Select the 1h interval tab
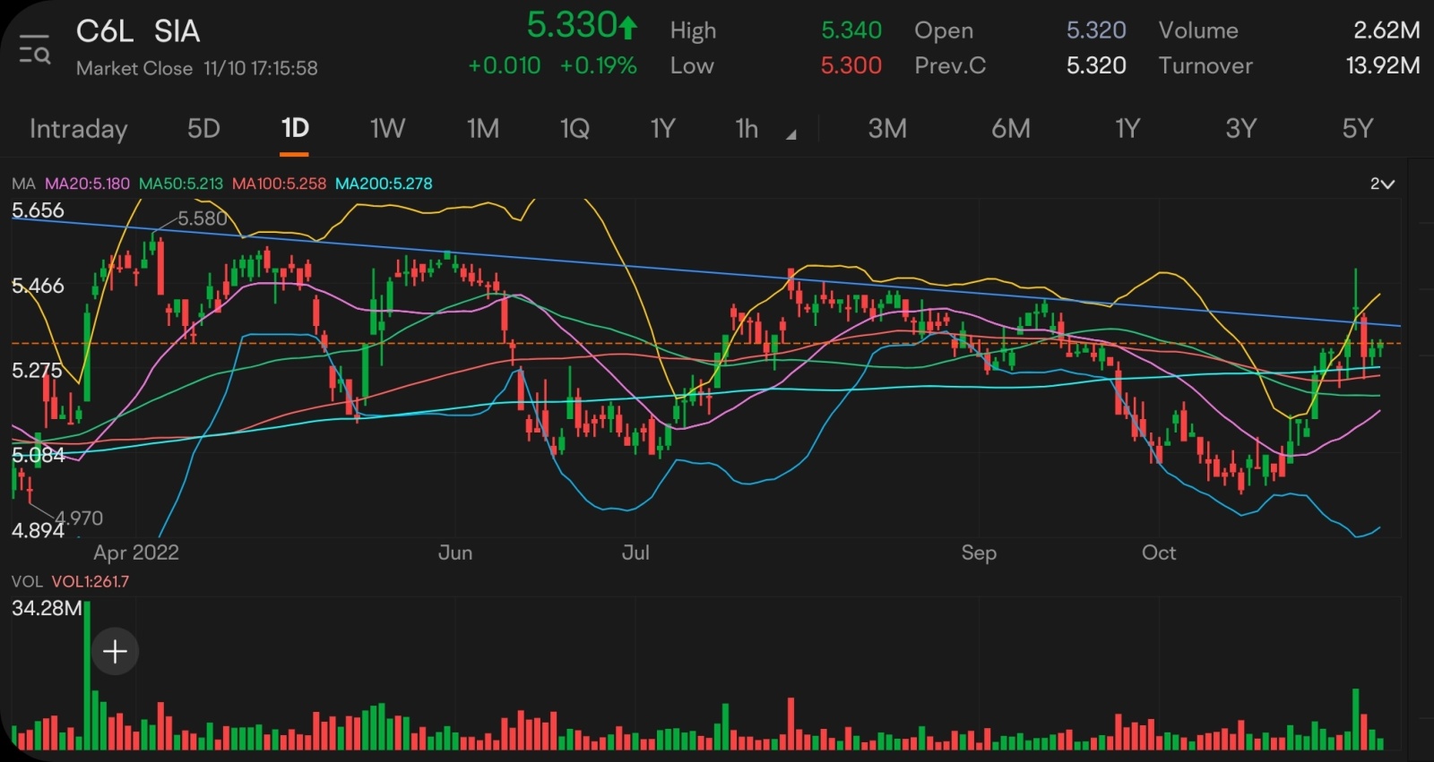The image size is (1434, 762). click(x=747, y=129)
